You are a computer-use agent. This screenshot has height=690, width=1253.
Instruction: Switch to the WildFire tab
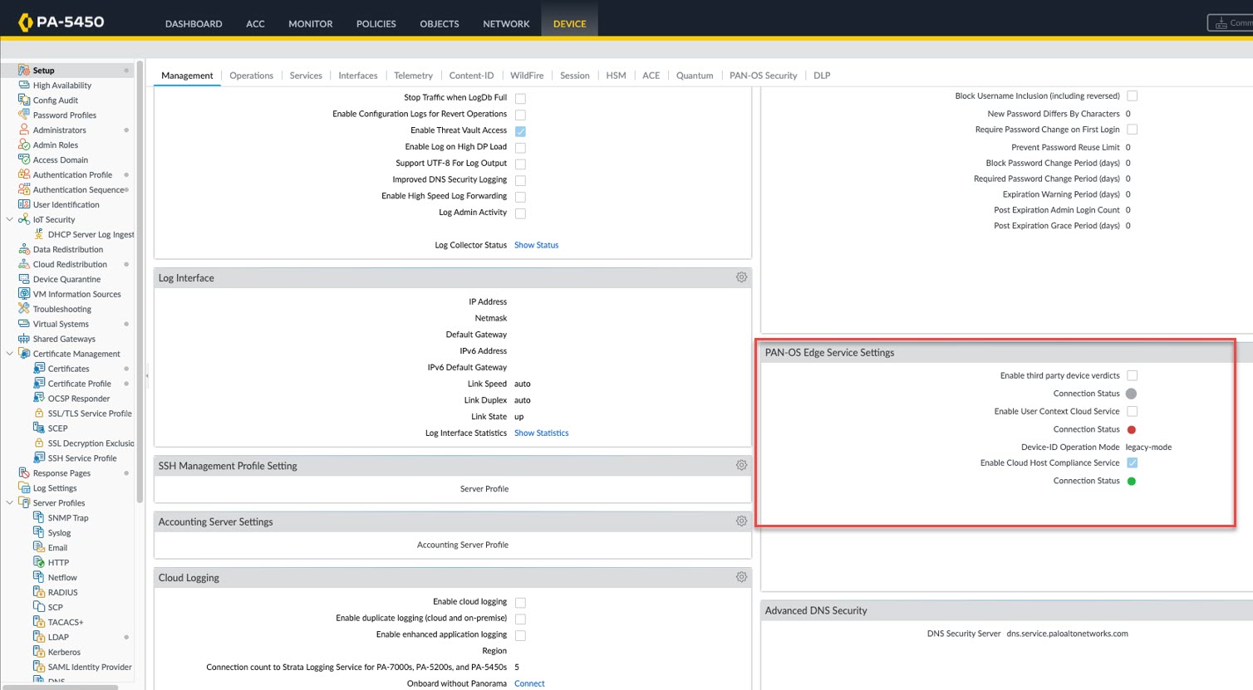(527, 76)
